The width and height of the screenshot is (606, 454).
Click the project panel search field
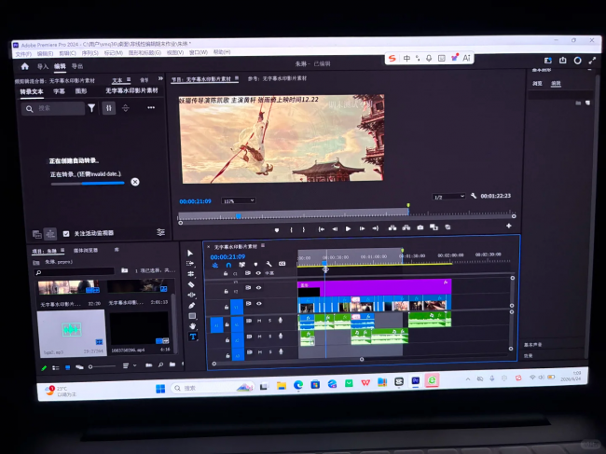coord(75,272)
